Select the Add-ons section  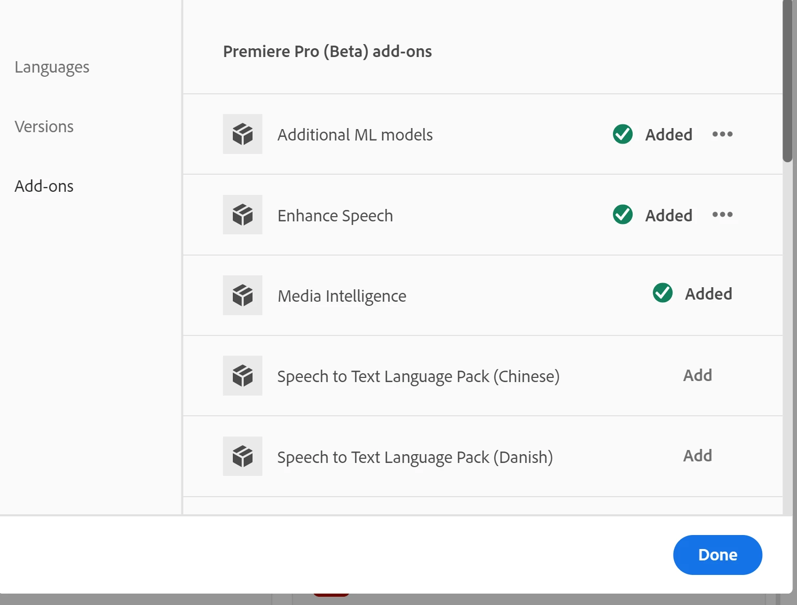tap(44, 186)
